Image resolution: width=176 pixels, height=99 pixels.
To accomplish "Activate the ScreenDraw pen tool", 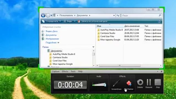I will click(x=116, y=85).
